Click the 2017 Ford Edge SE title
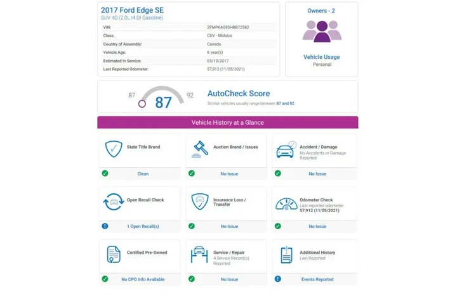457x304 pixels. tap(132, 10)
